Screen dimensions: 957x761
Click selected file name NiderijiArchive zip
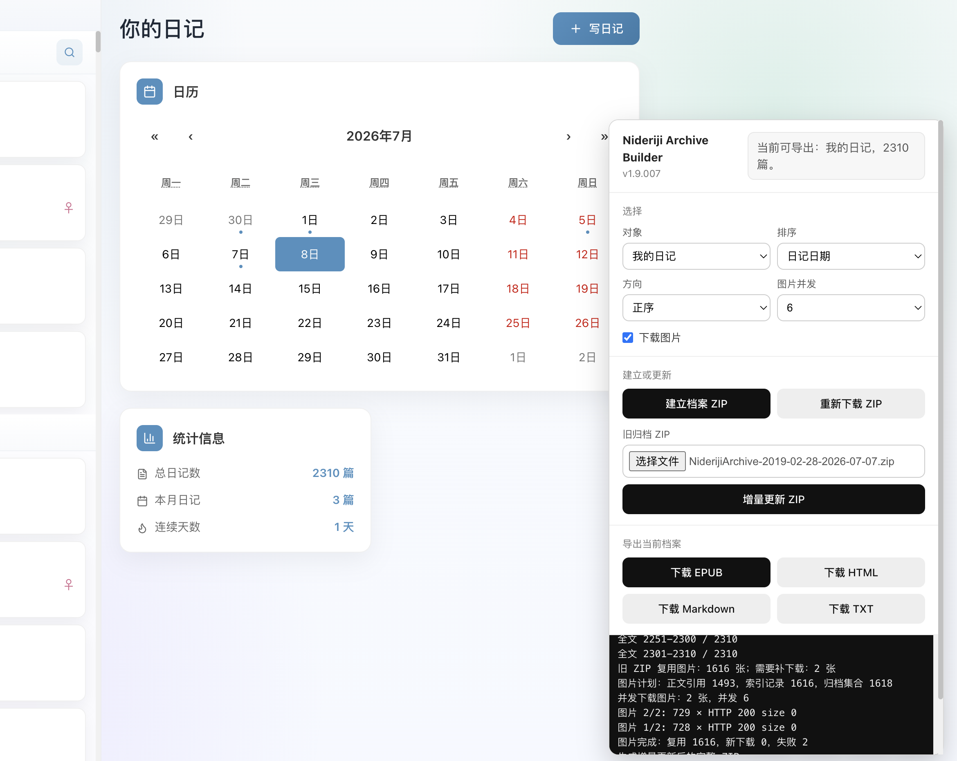(x=791, y=461)
